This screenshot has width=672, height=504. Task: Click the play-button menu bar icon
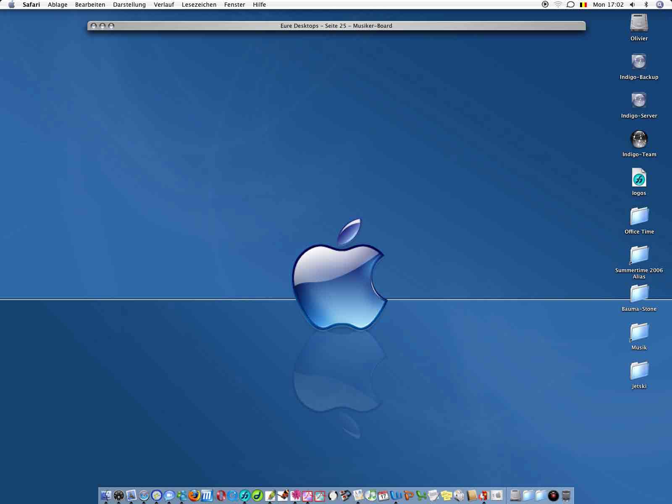click(x=545, y=5)
